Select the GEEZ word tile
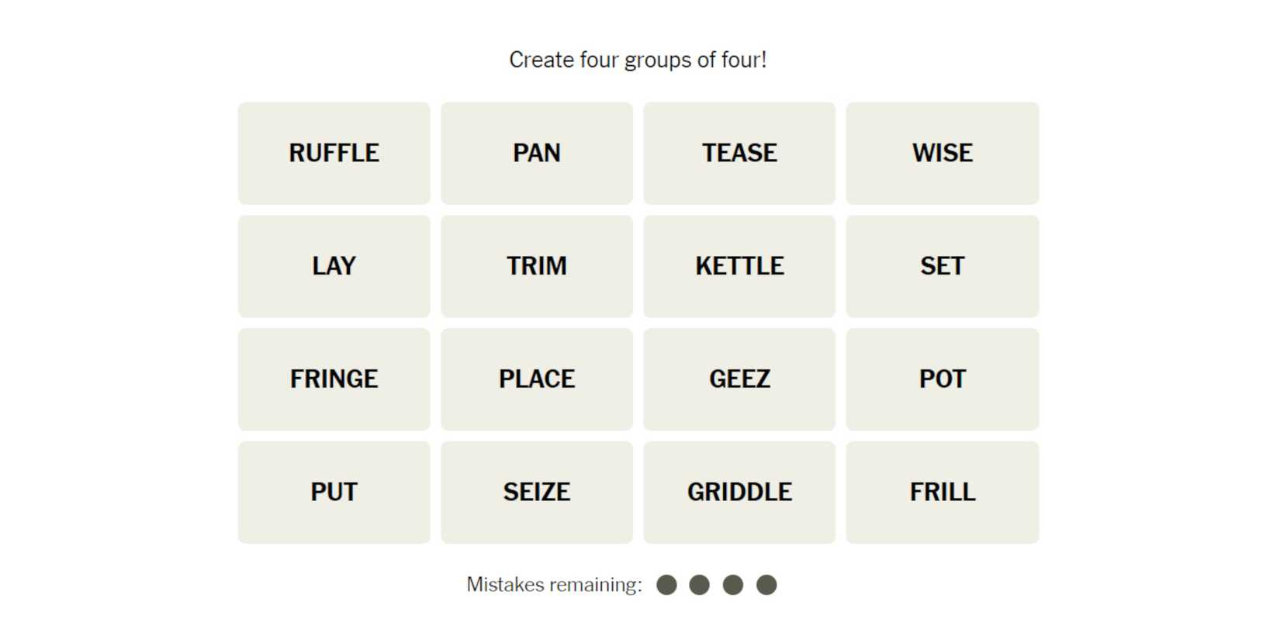Viewport: 1280px width, 640px height. pos(739,379)
